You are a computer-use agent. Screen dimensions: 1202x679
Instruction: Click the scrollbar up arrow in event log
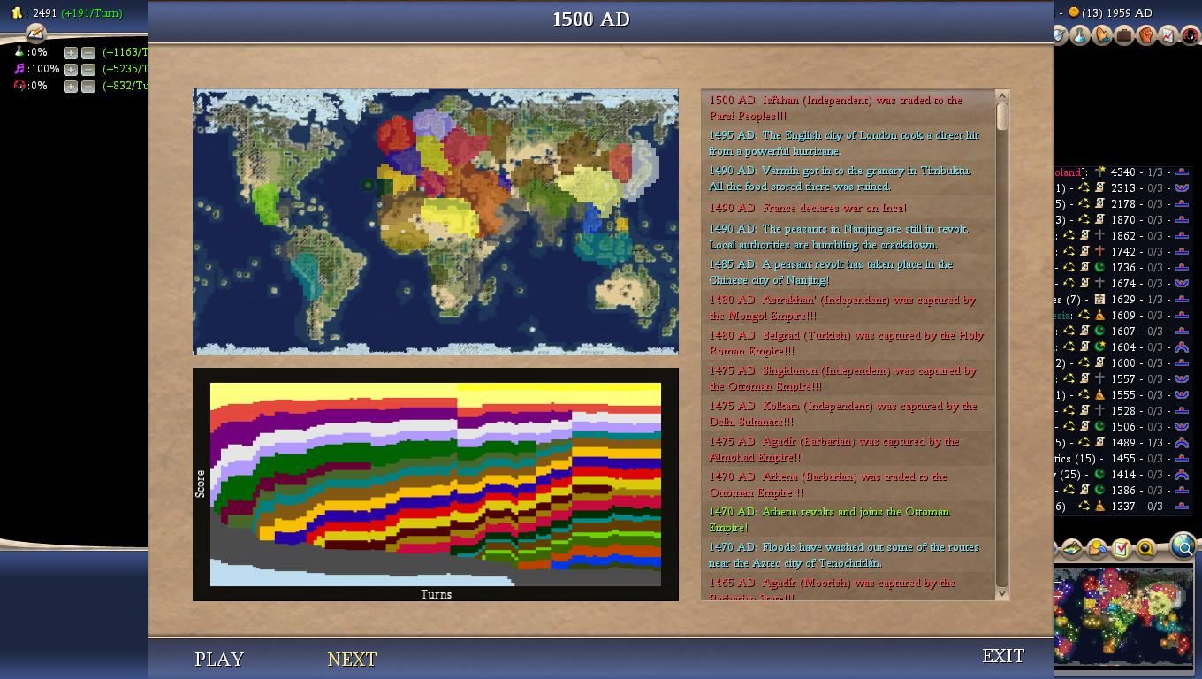pyautogui.click(x=1002, y=95)
